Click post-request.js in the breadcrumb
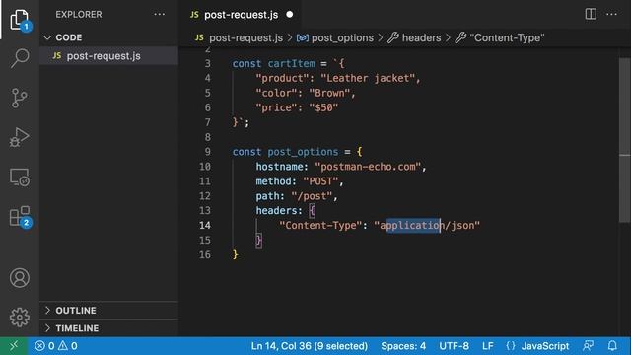631x355 pixels. click(x=245, y=37)
